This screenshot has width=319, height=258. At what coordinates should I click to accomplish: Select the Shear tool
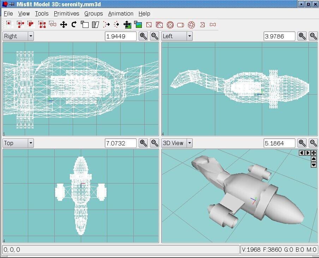[95, 24]
